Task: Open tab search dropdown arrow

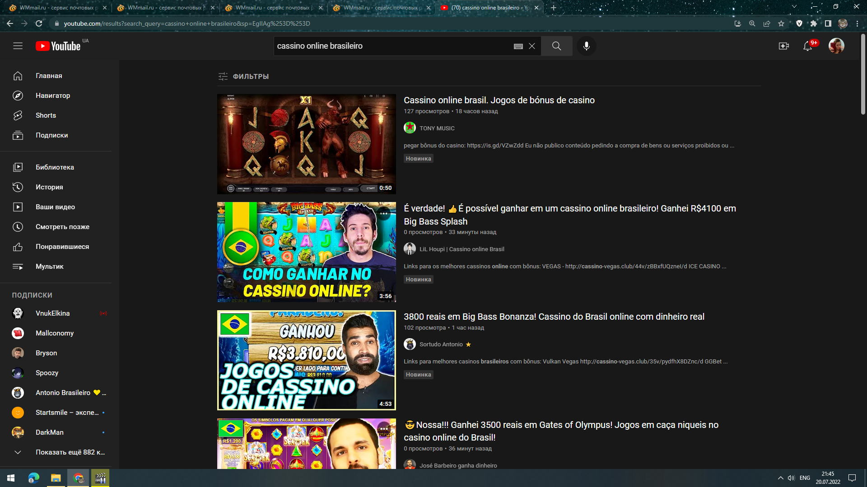Action: pos(794,6)
